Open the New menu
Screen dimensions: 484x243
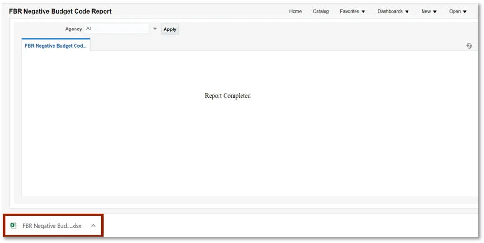(429, 11)
